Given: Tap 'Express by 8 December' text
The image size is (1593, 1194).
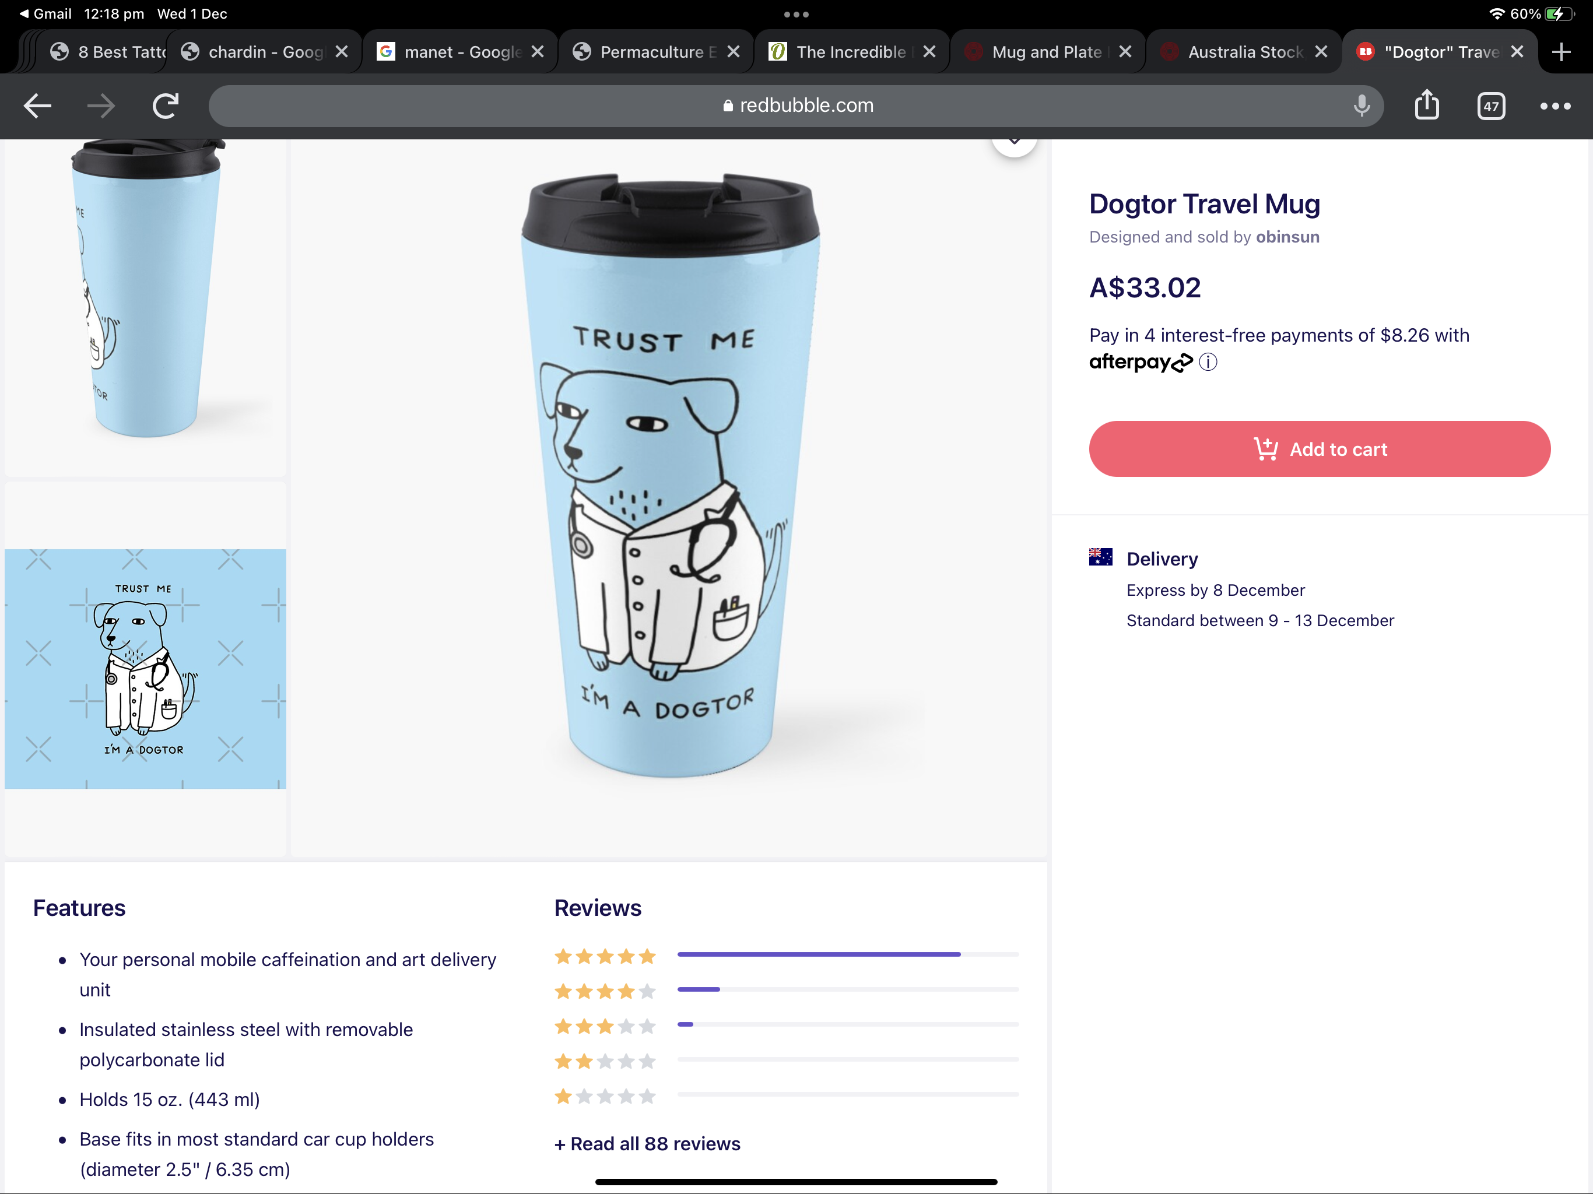Looking at the screenshot, I should pyautogui.click(x=1216, y=591).
